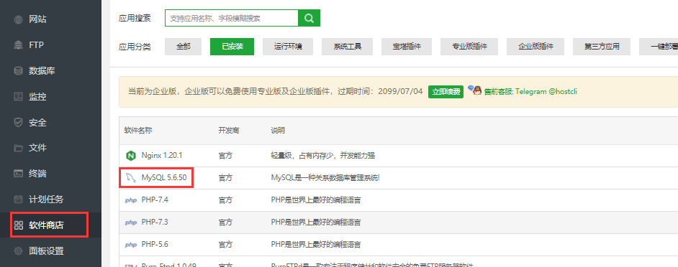Click the 软件名称 column header
Image resolution: width=678 pixels, height=267 pixels.
[138, 130]
